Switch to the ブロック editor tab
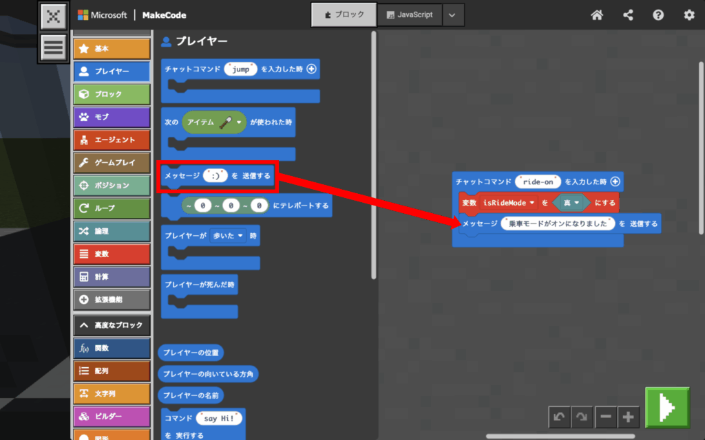This screenshot has height=440, width=705. coord(344,15)
